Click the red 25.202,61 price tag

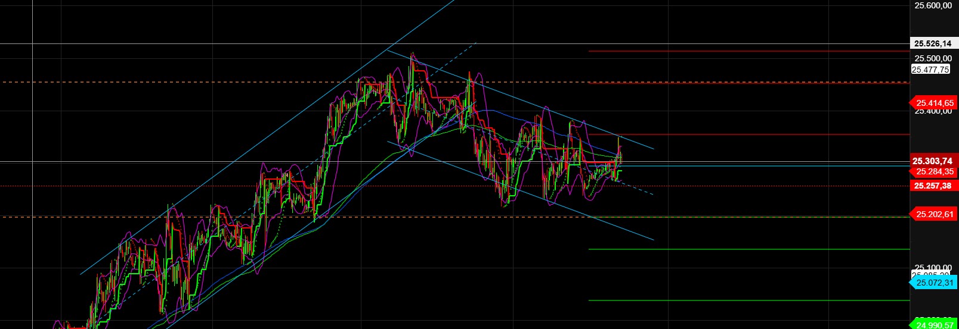934,214
